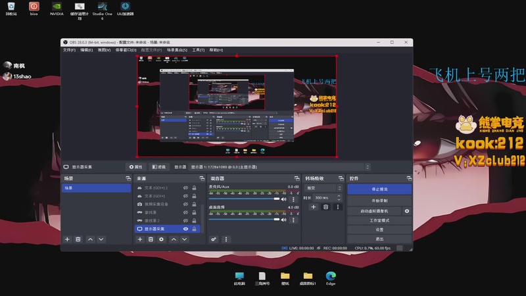Undock the 控件 panel using float icon
The height and width of the screenshot is (296, 526).
coord(409,178)
